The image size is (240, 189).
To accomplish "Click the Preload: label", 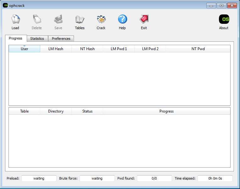I will [13, 178].
